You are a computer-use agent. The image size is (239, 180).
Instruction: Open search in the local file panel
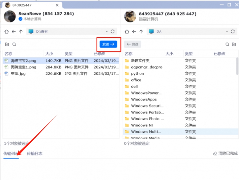tap(14, 44)
